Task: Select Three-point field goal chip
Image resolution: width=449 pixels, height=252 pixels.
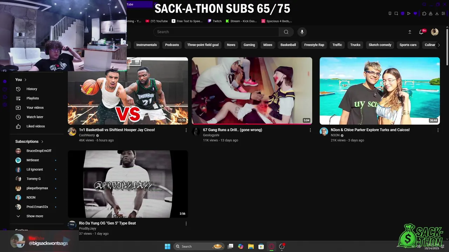Action: [203, 45]
